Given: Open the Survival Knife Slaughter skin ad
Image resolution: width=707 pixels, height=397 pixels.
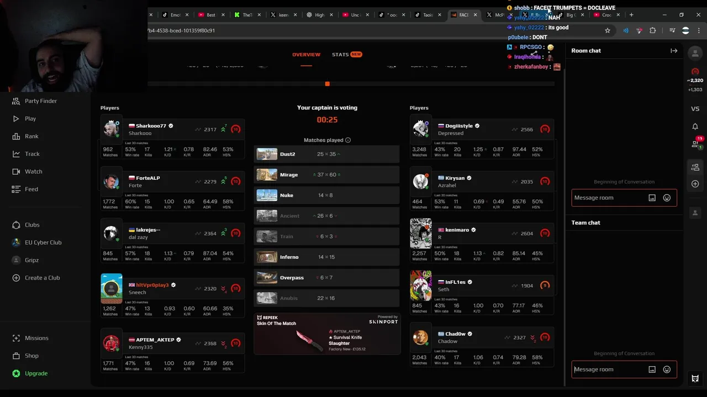Looking at the screenshot, I should click(327, 334).
